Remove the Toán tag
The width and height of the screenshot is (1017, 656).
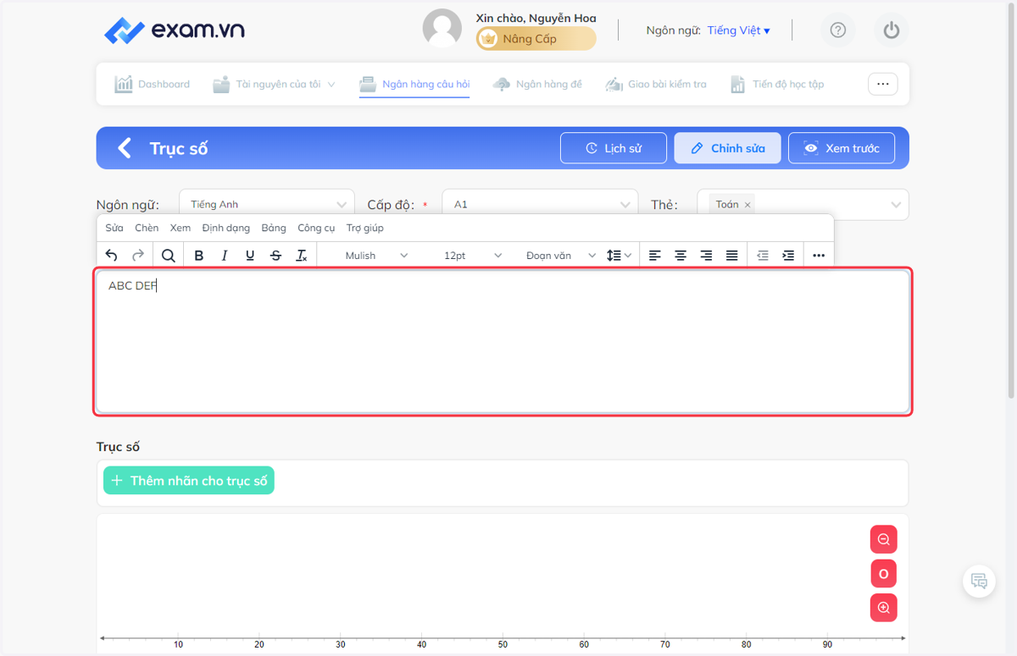tap(747, 205)
